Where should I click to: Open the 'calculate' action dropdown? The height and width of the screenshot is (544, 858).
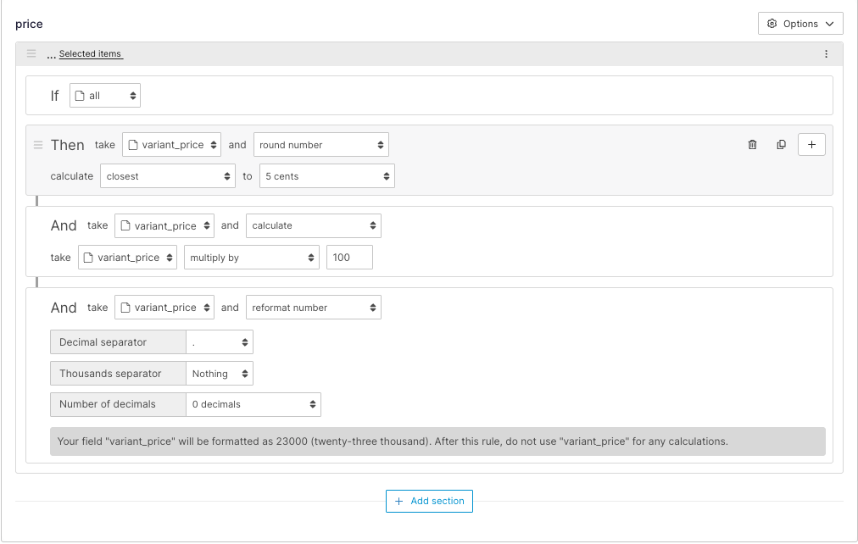click(313, 226)
